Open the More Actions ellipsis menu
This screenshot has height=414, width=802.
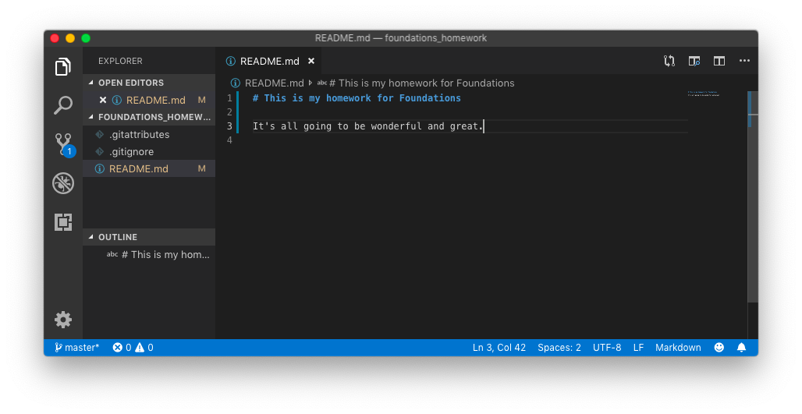[744, 61]
